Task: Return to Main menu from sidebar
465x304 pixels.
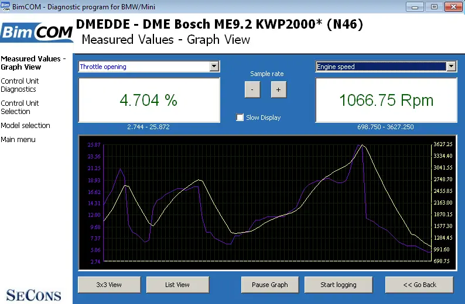Action: 18,139
